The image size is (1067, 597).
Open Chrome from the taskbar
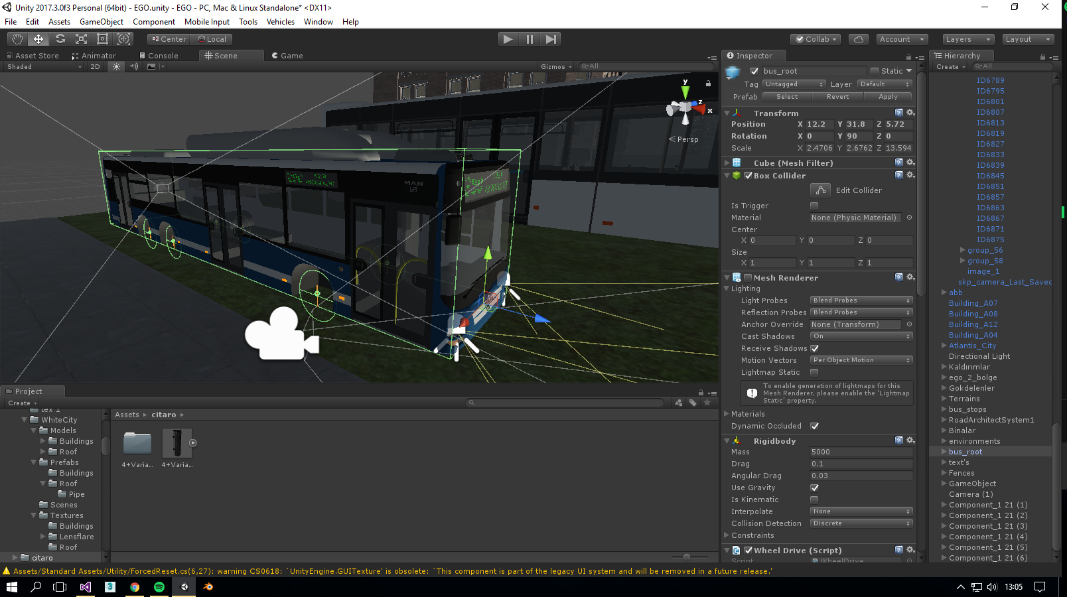click(x=135, y=587)
